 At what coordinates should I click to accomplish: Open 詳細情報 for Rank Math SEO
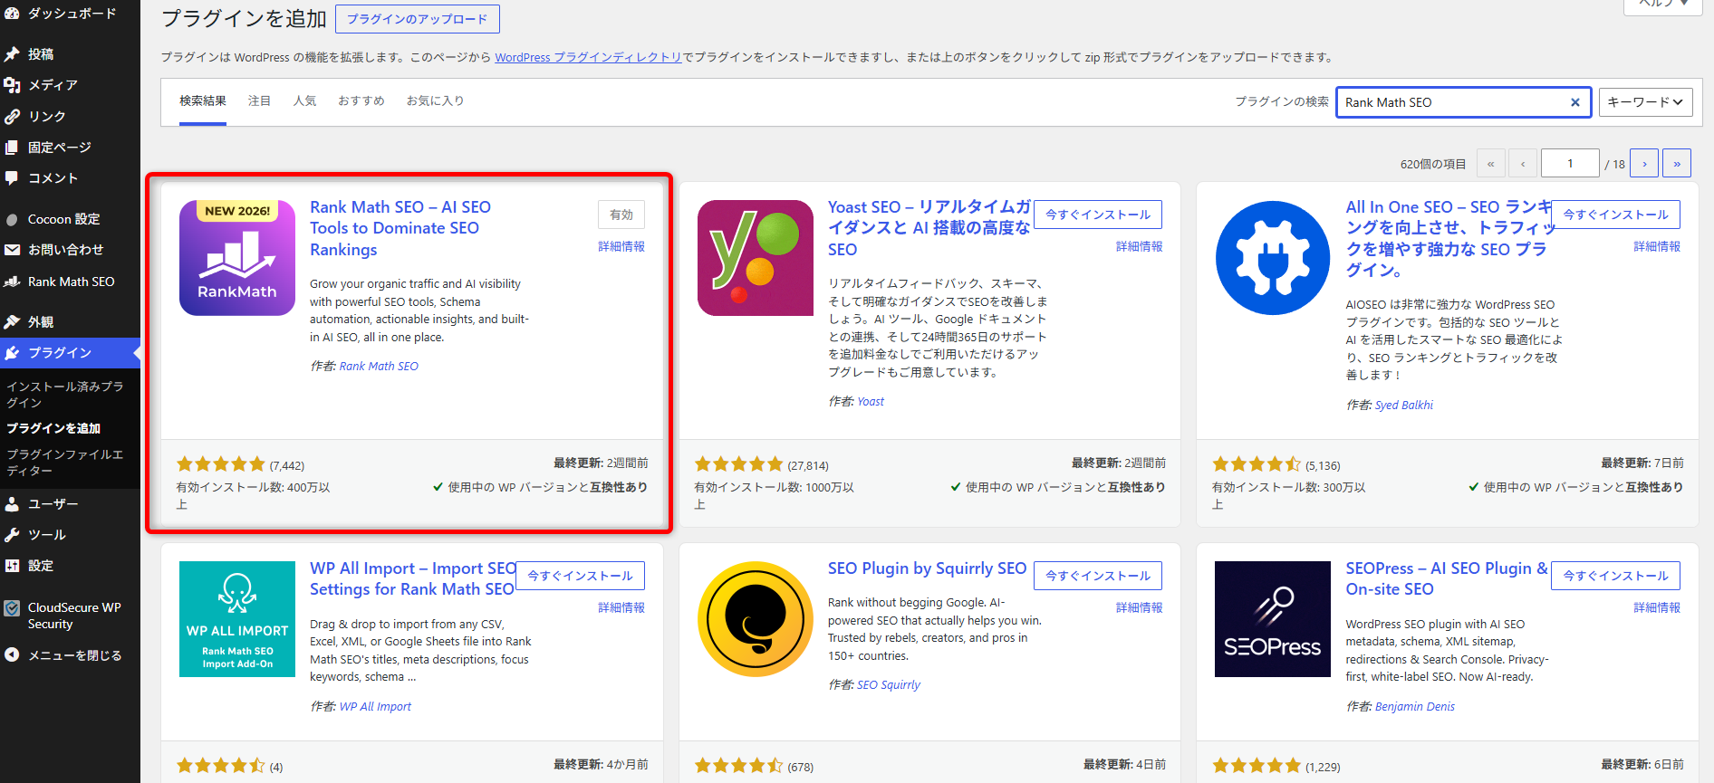pyautogui.click(x=621, y=246)
